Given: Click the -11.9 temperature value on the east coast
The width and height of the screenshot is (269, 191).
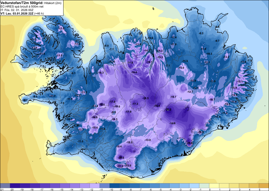Looking at the screenshot, I should (x=233, y=102).
